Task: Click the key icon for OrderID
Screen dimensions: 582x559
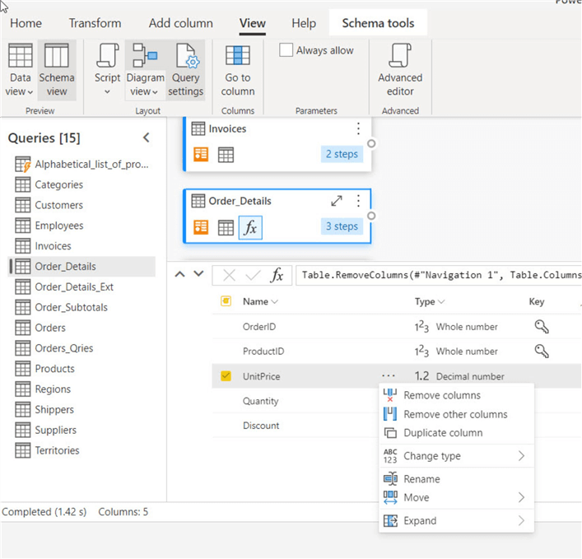Action: click(541, 327)
